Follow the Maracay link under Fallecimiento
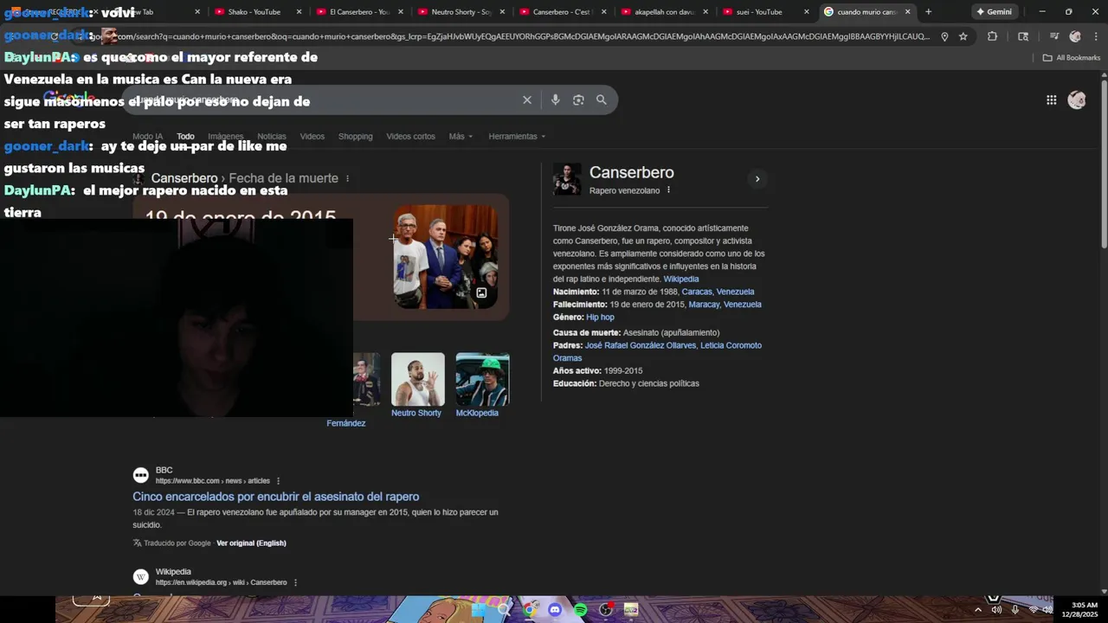 (704, 305)
